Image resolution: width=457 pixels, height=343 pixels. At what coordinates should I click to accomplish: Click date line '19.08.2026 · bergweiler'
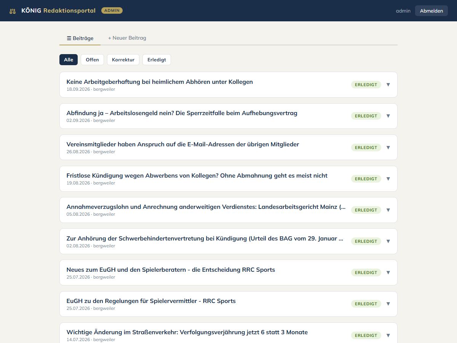point(91,183)
